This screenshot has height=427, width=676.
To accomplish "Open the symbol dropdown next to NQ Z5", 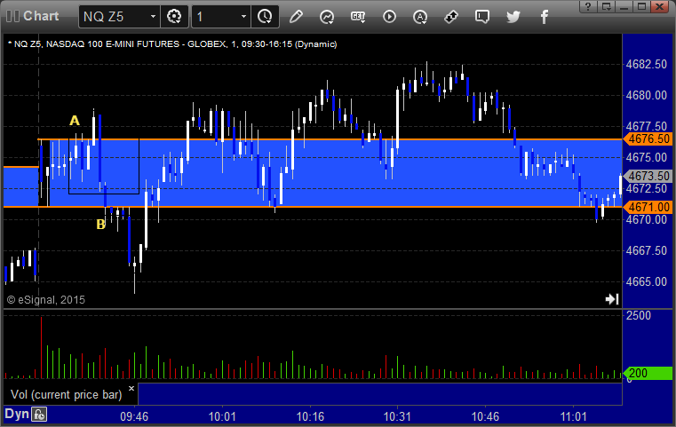I will (x=153, y=17).
